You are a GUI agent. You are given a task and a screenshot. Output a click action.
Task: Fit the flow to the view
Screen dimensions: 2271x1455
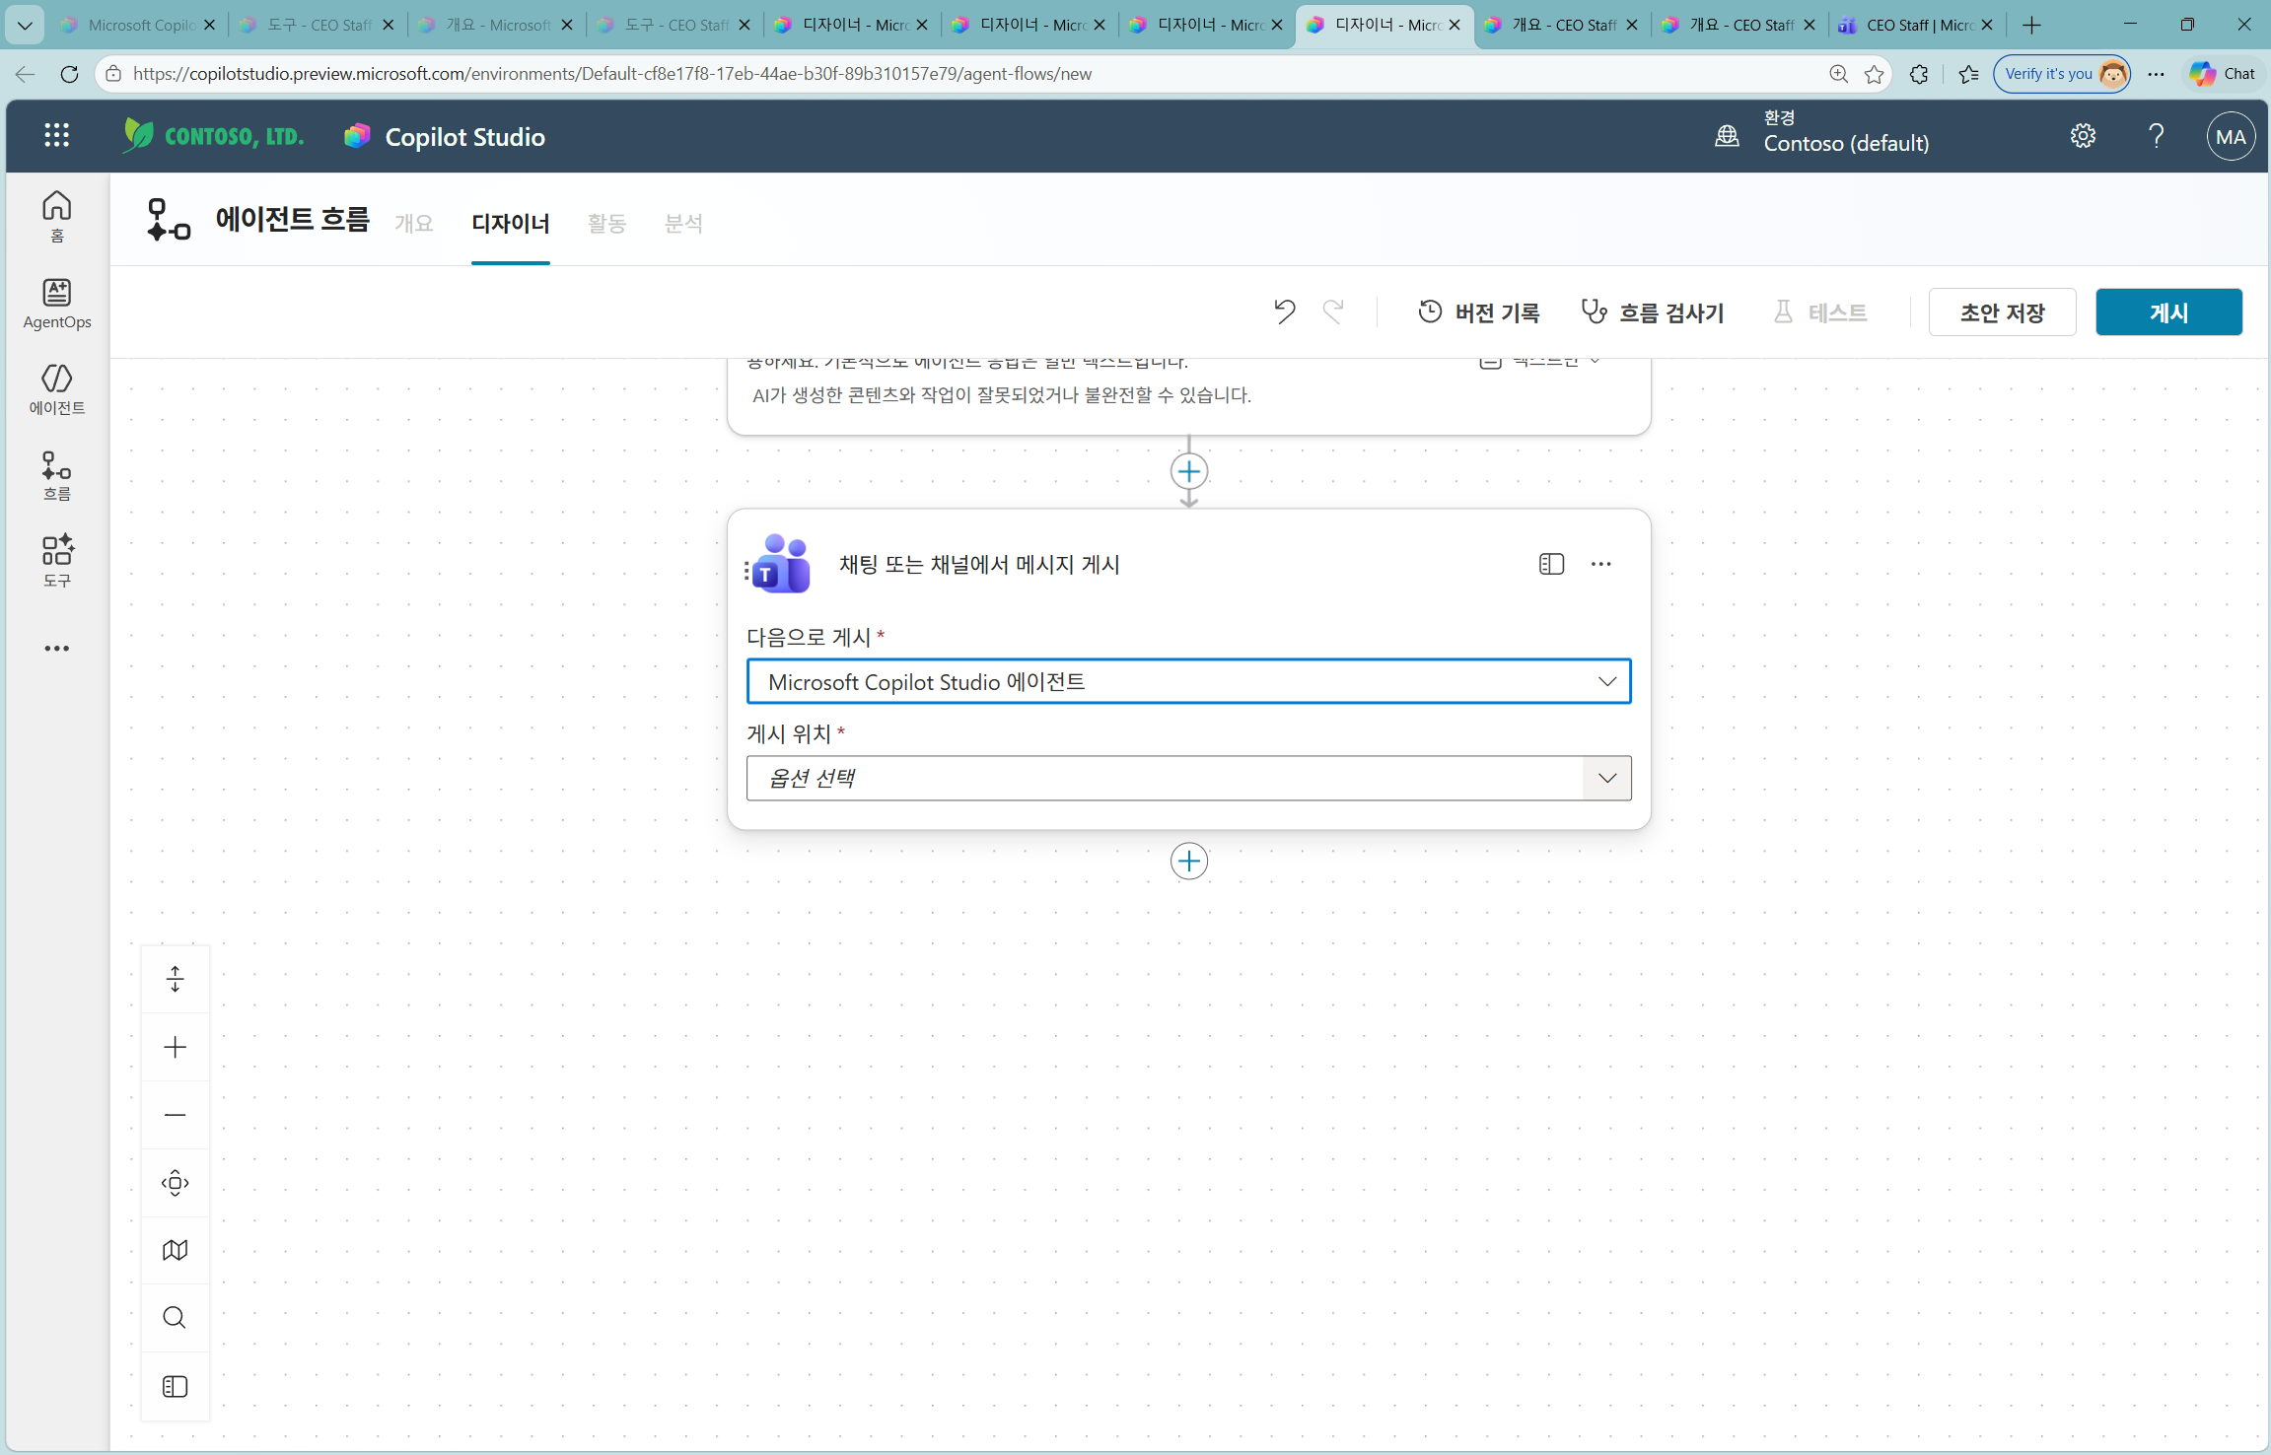coord(176,1183)
